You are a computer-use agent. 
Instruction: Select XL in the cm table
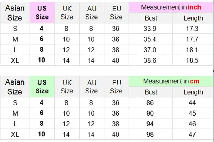point(15,134)
